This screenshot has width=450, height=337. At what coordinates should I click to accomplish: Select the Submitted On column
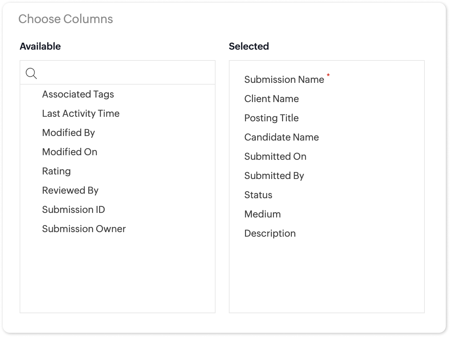tap(275, 157)
